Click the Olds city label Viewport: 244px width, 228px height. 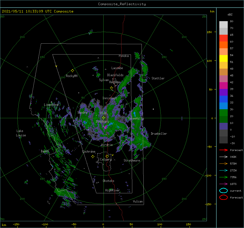point(103,113)
